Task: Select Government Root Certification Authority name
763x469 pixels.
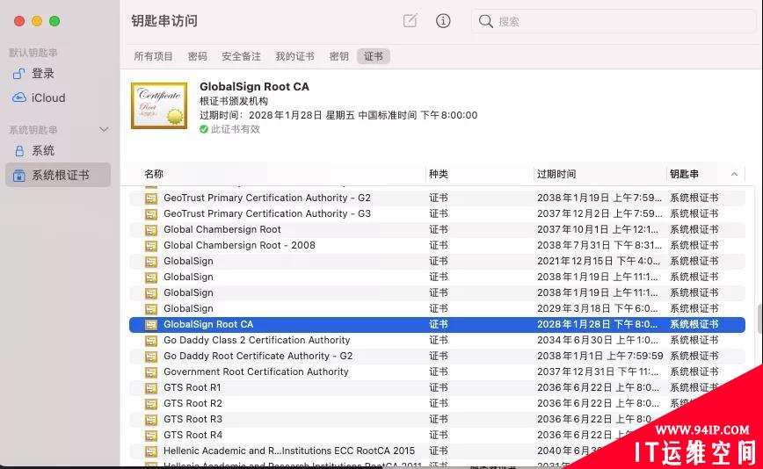Action: point(256,372)
